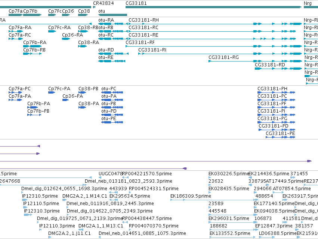Select protein CG33181-PI label
318x239 pixels.
(271, 111)
